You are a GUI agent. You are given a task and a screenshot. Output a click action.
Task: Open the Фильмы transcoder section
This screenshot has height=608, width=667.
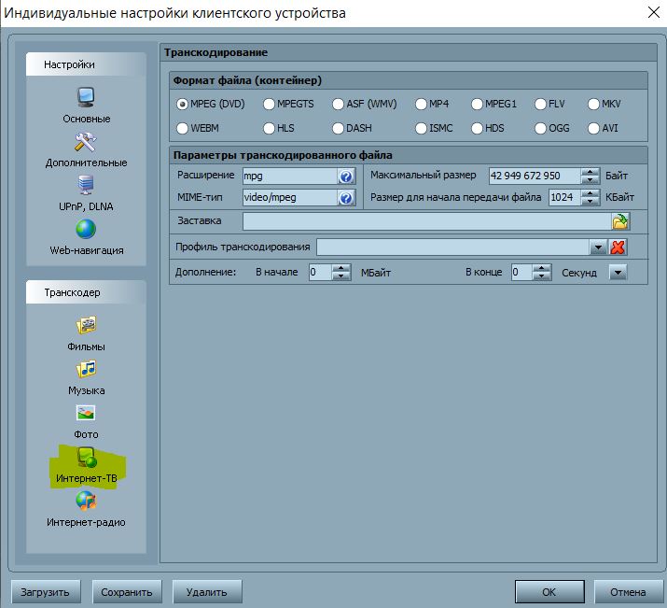[x=86, y=325]
